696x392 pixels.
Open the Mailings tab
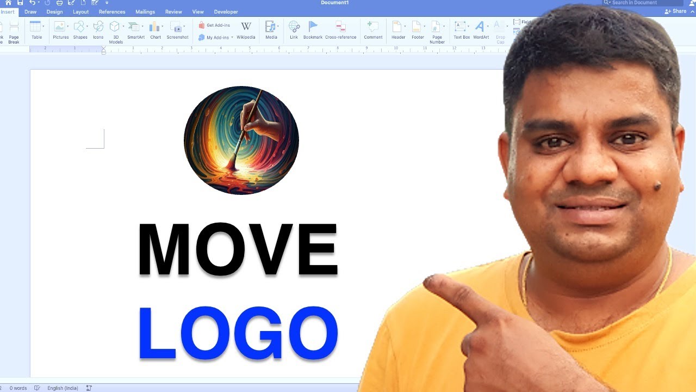pos(145,11)
